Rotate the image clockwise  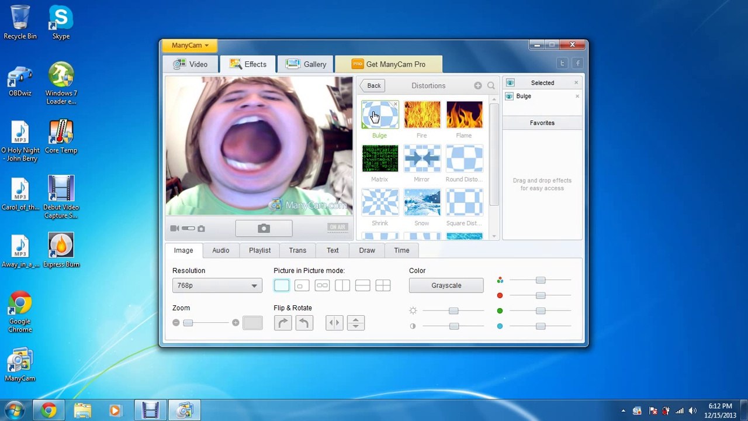pyautogui.click(x=283, y=323)
